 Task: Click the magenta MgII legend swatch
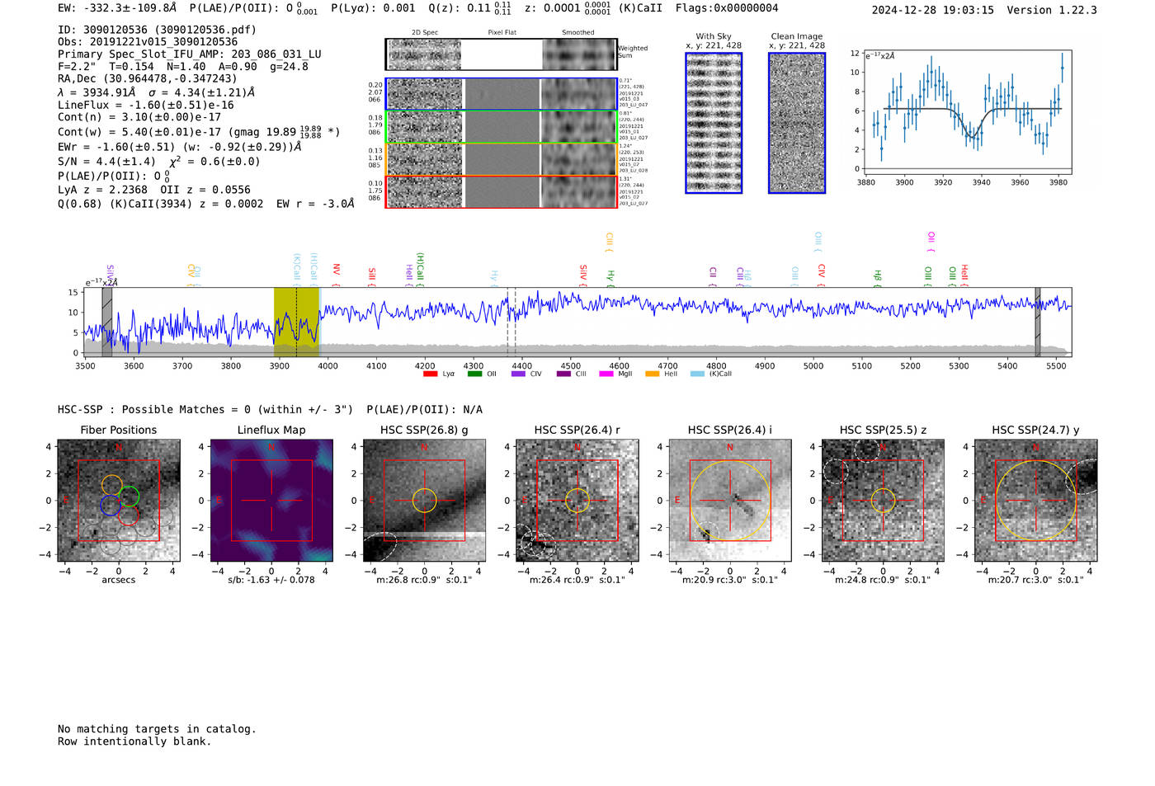coord(606,374)
